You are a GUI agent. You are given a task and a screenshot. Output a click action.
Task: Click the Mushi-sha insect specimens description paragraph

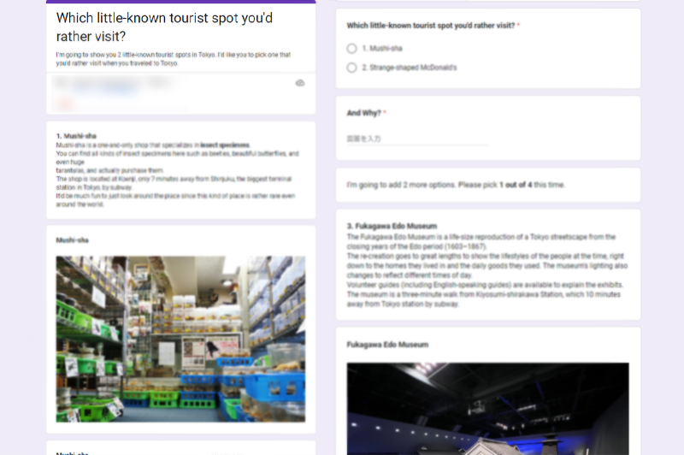coord(177,174)
